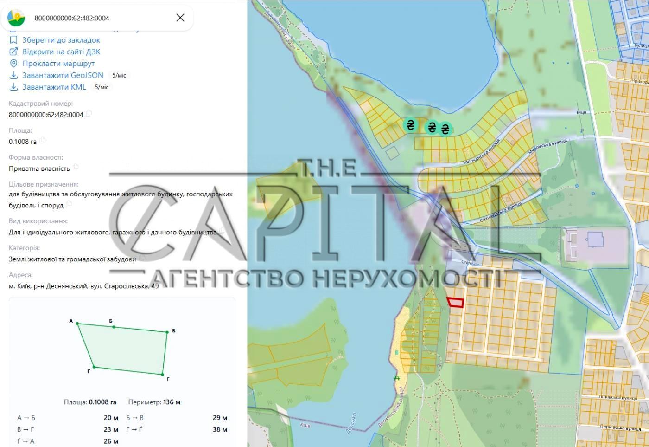Click the Муромська вулиця street label
This screenshot has height=447, width=649.
click(547, 147)
